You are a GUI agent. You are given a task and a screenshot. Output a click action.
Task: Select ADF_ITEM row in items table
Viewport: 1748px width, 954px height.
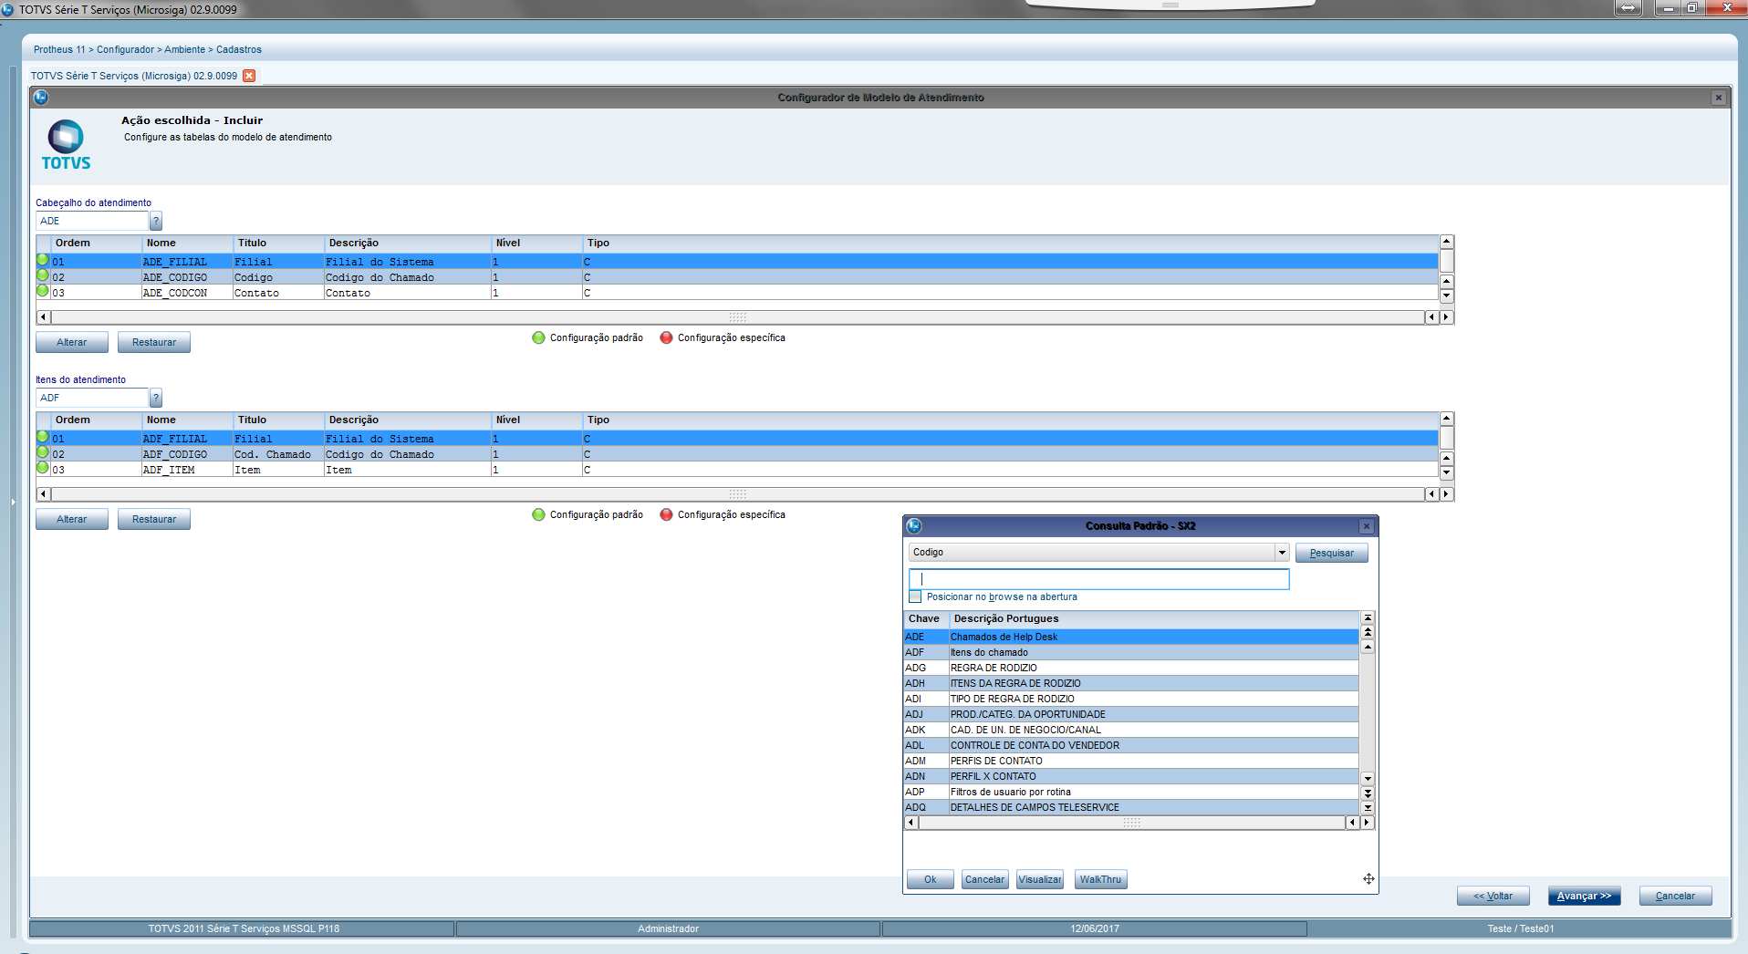point(737,470)
